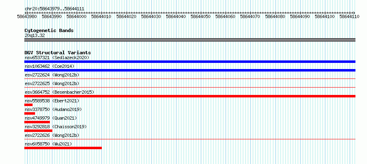Click the chr20:58643979..58644111 region label
The height and width of the screenshot is (164, 367).
tap(54, 9)
